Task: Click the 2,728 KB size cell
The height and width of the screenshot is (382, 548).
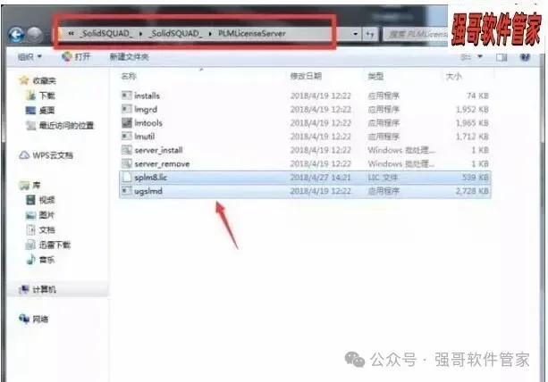Action: tap(472, 191)
